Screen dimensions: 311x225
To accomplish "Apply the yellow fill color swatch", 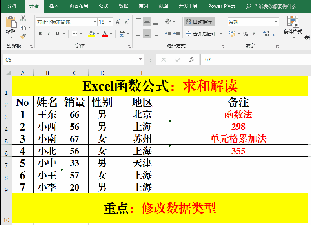I will [x=91, y=34].
